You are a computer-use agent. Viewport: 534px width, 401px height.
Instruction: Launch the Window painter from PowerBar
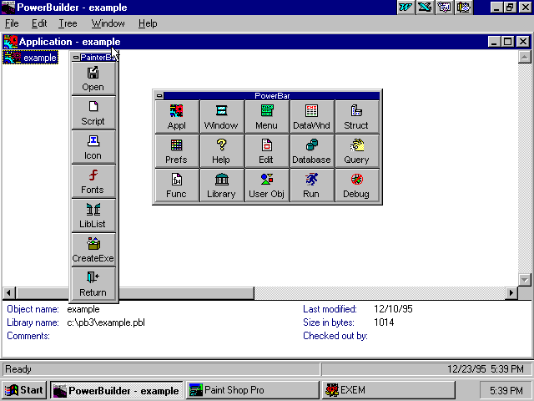point(222,117)
